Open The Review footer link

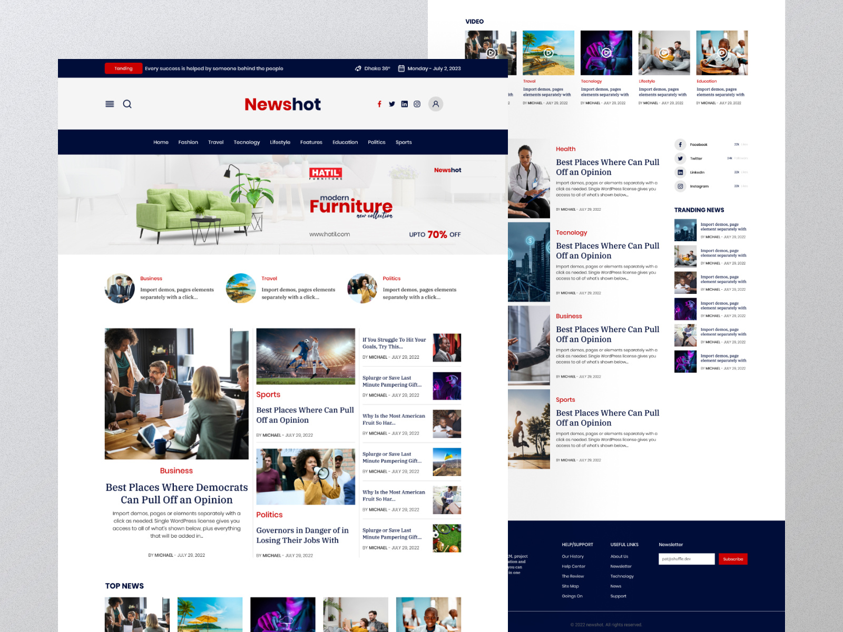(x=573, y=577)
